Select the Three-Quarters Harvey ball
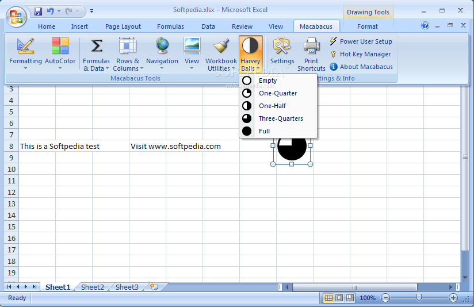The image size is (474, 307). tap(278, 118)
